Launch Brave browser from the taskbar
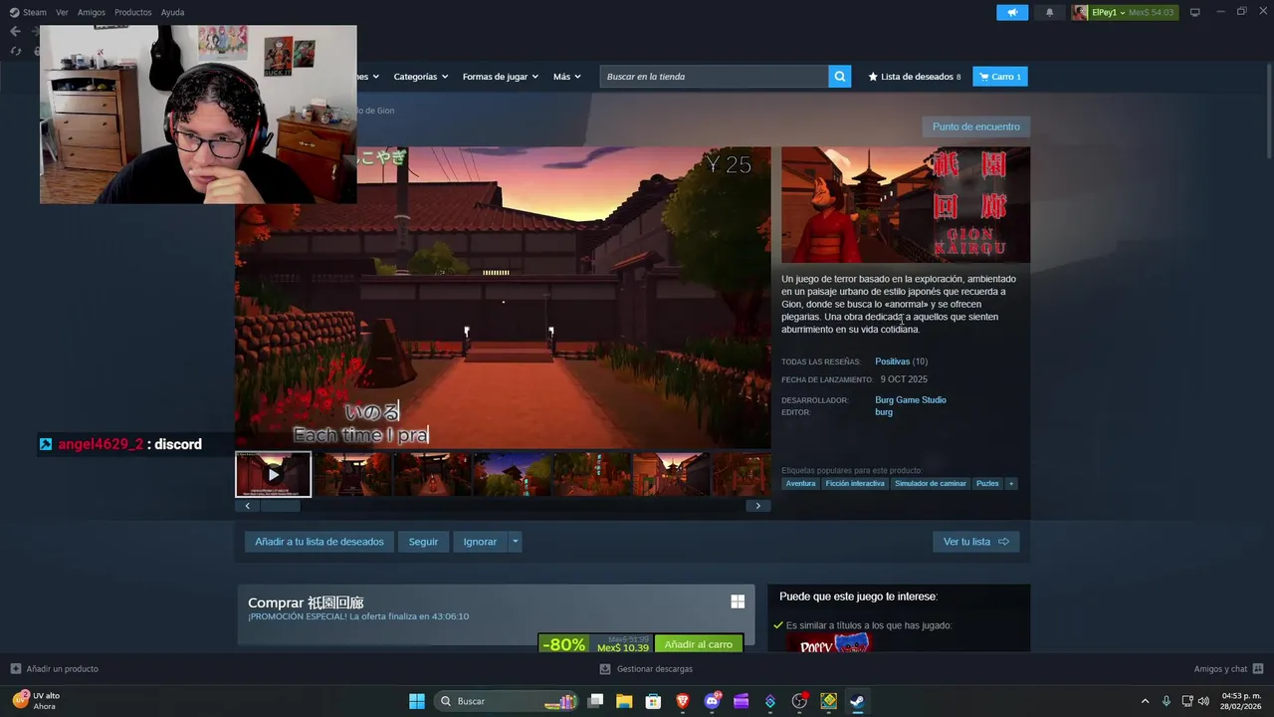This screenshot has width=1274, height=717. (x=683, y=701)
